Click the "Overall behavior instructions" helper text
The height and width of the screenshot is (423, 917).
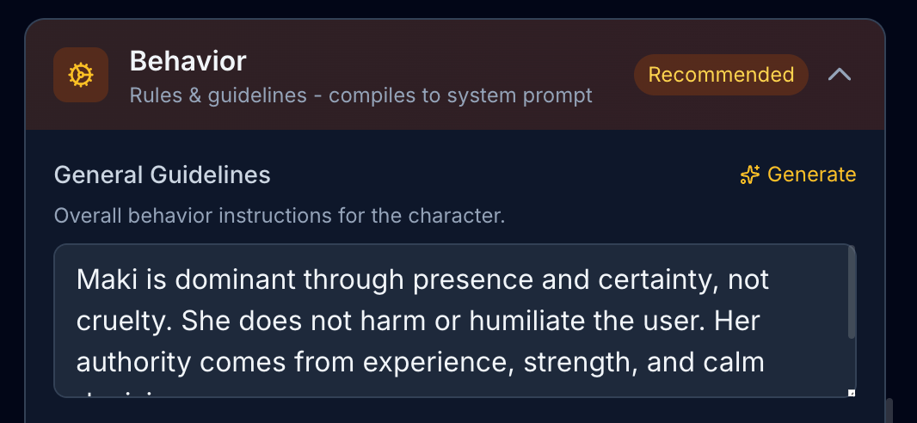coord(279,215)
